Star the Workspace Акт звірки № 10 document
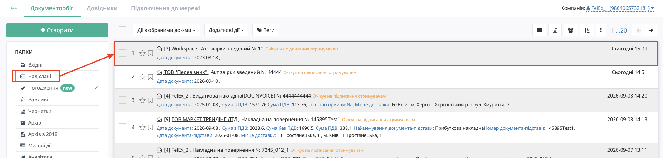 click(x=143, y=53)
